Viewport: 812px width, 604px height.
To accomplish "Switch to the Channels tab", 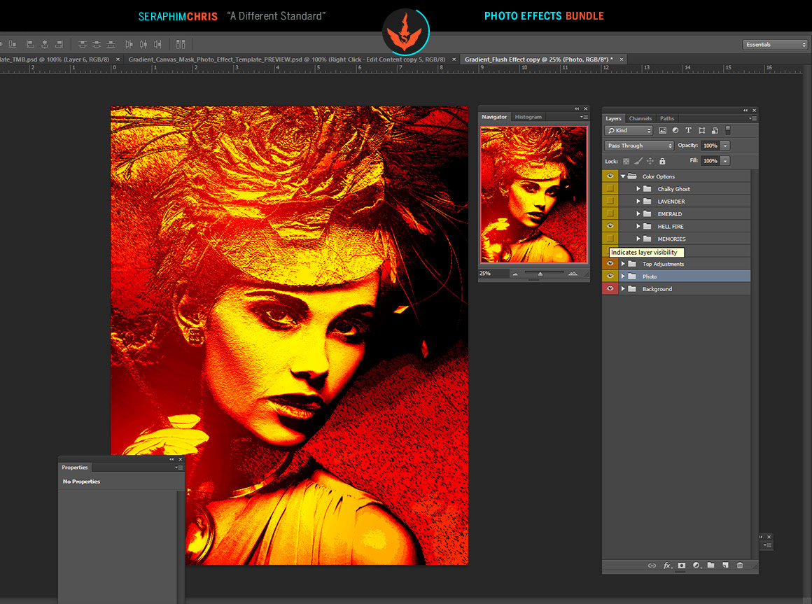I will pyautogui.click(x=640, y=118).
